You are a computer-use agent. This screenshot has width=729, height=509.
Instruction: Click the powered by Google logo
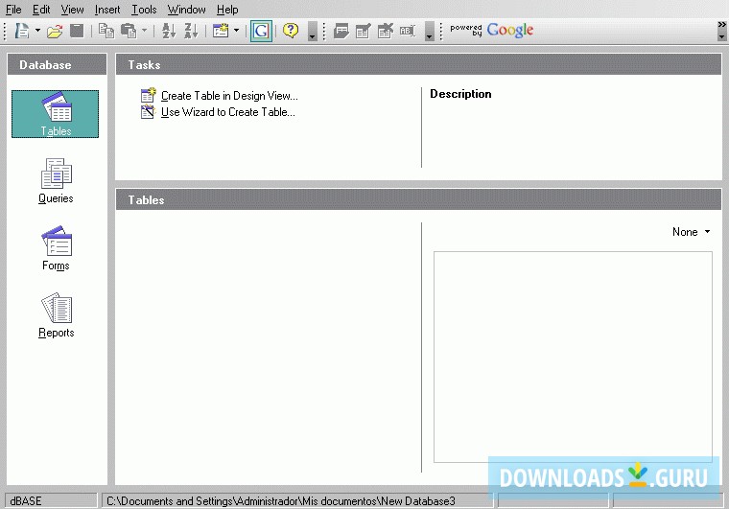click(491, 30)
